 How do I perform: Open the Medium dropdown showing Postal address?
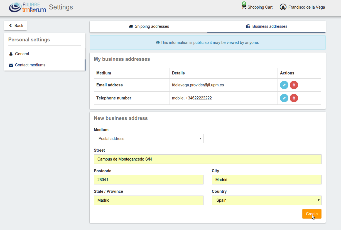click(149, 139)
